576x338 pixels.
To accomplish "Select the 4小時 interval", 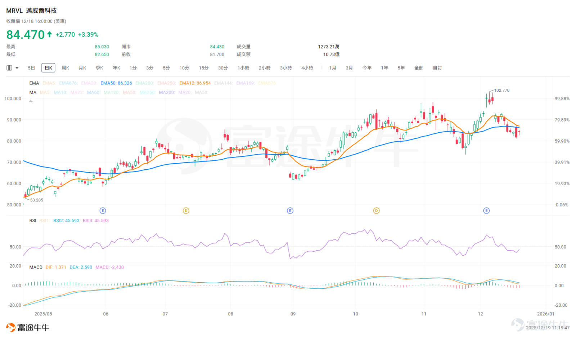I will point(307,68).
